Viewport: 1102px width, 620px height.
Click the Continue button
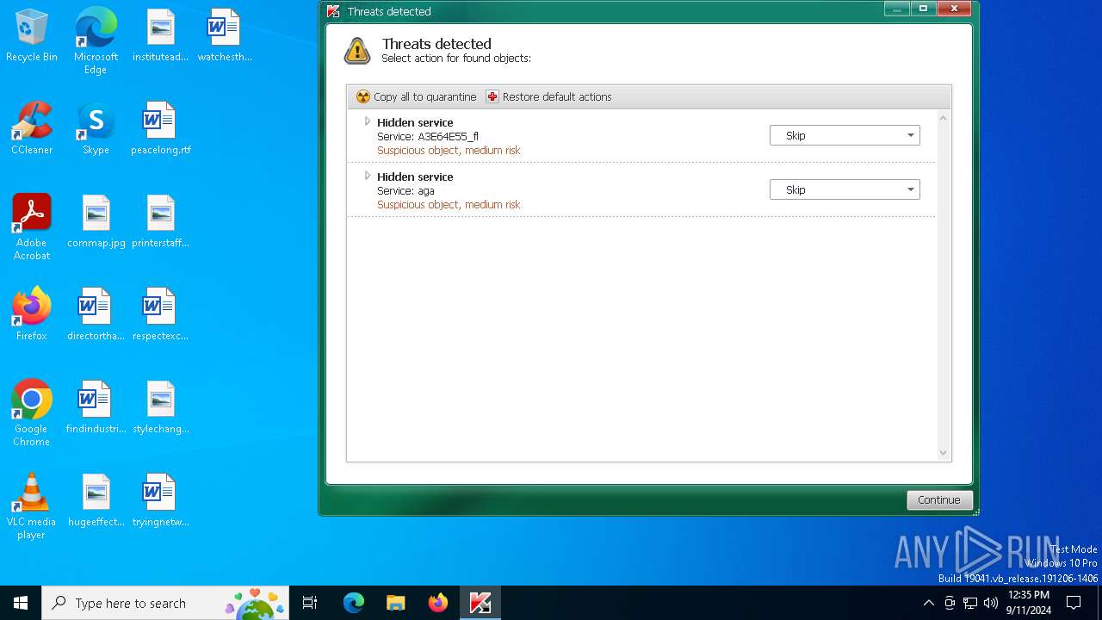click(x=938, y=499)
